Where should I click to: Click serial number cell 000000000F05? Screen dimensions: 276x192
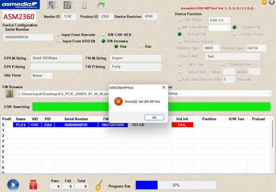[x=76, y=125]
